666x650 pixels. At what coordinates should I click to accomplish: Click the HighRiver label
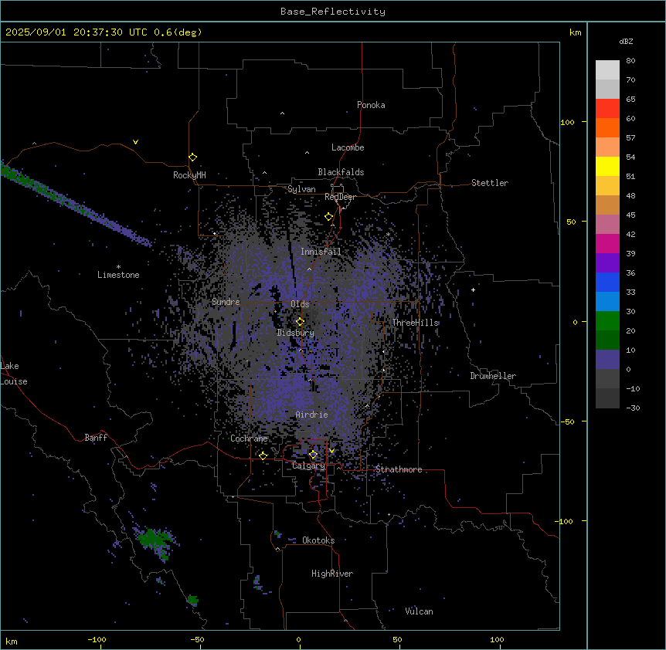[x=332, y=574]
